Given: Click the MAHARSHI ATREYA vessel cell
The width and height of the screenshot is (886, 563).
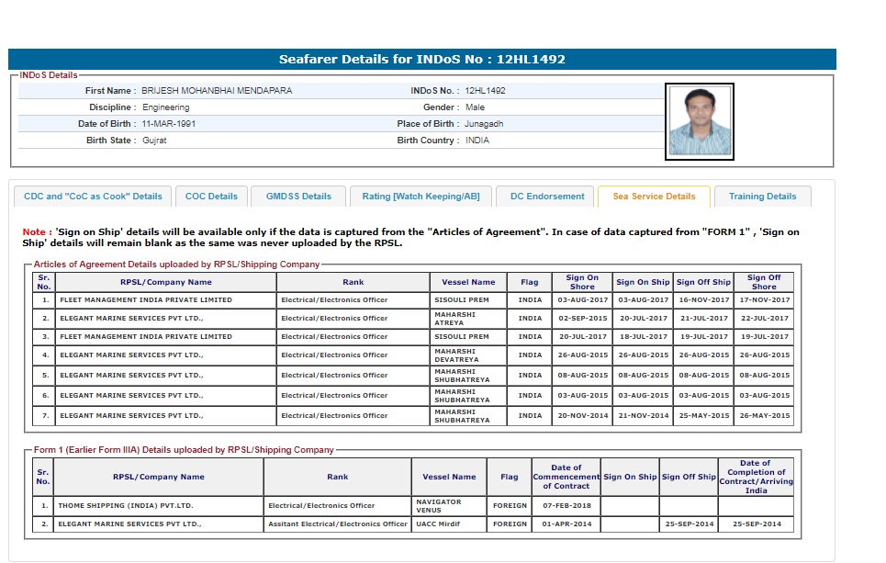Looking at the screenshot, I should (x=454, y=319).
